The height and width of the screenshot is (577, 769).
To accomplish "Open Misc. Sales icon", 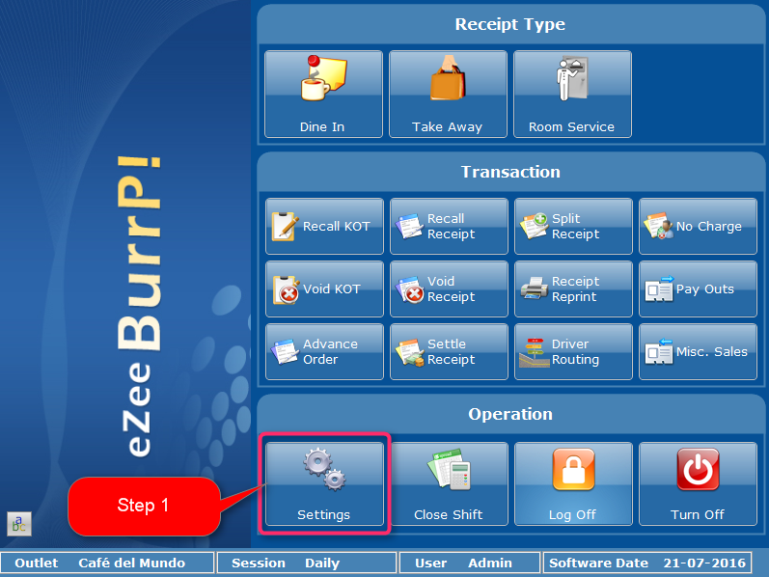I will (x=659, y=351).
